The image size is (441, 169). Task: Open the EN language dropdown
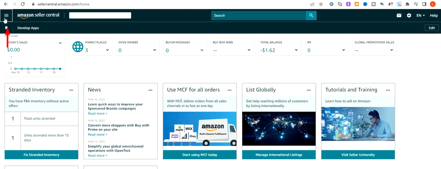point(421,15)
